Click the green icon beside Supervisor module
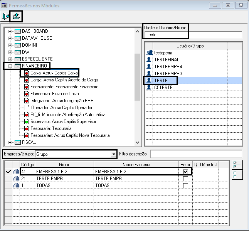This screenshot has width=249, height=231. click(27, 121)
